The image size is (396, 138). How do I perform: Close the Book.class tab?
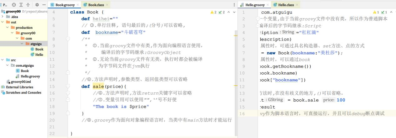(107, 5)
